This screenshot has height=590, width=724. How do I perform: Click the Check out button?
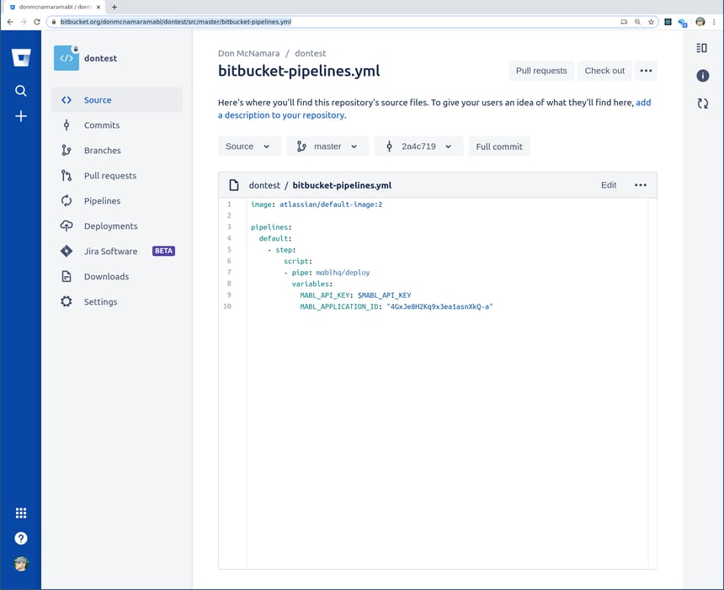point(604,71)
